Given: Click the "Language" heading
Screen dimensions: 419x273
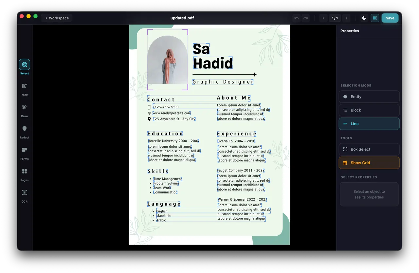Looking at the screenshot, I should 164,204.
